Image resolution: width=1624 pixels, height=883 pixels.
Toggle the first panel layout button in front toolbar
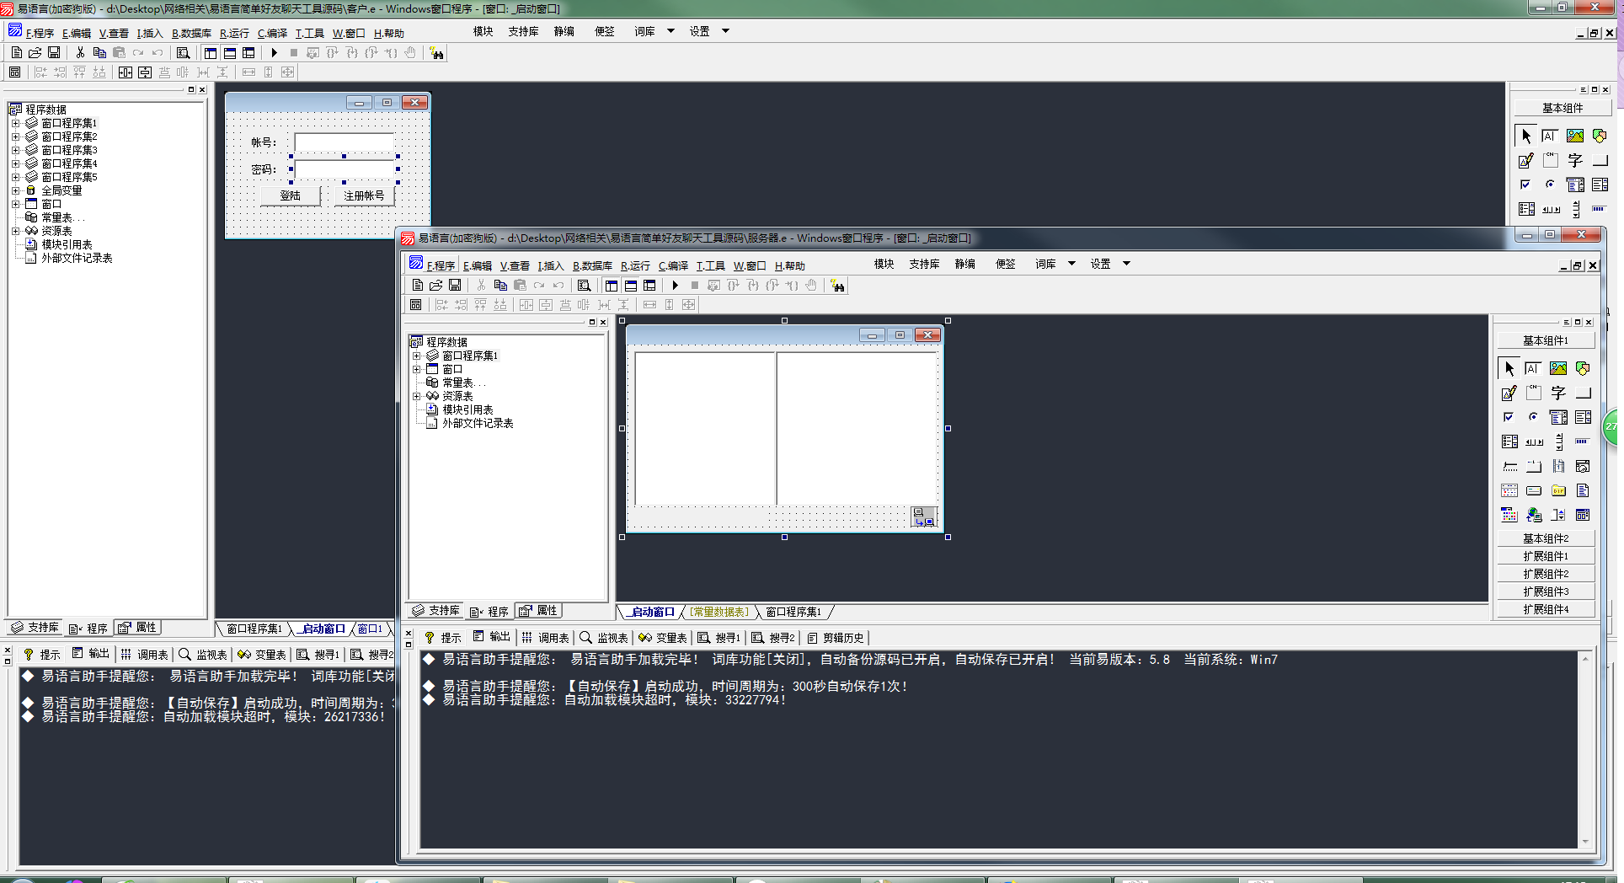(x=612, y=286)
